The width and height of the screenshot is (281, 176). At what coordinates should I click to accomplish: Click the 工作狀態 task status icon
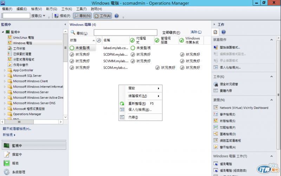[x=10, y=48]
